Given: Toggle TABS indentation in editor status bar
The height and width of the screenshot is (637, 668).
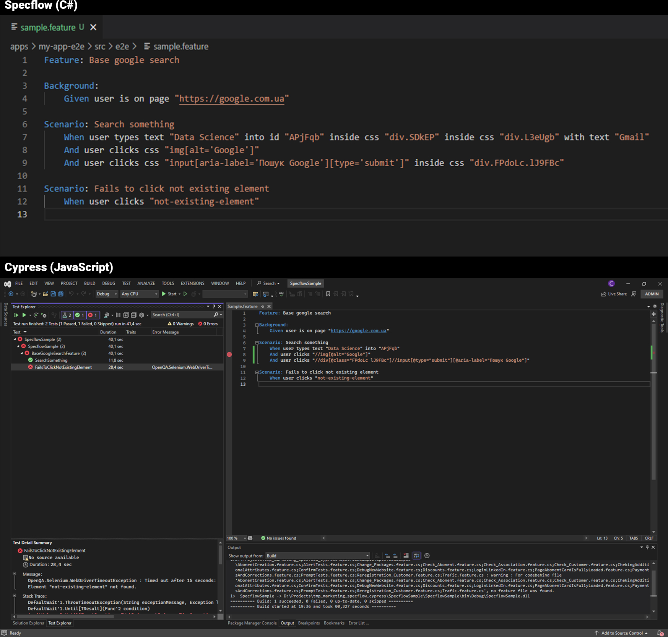Looking at the screenshot, I should [x=634, y=538].
